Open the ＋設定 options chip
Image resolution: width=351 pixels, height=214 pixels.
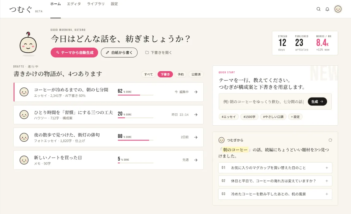(295, 117)
